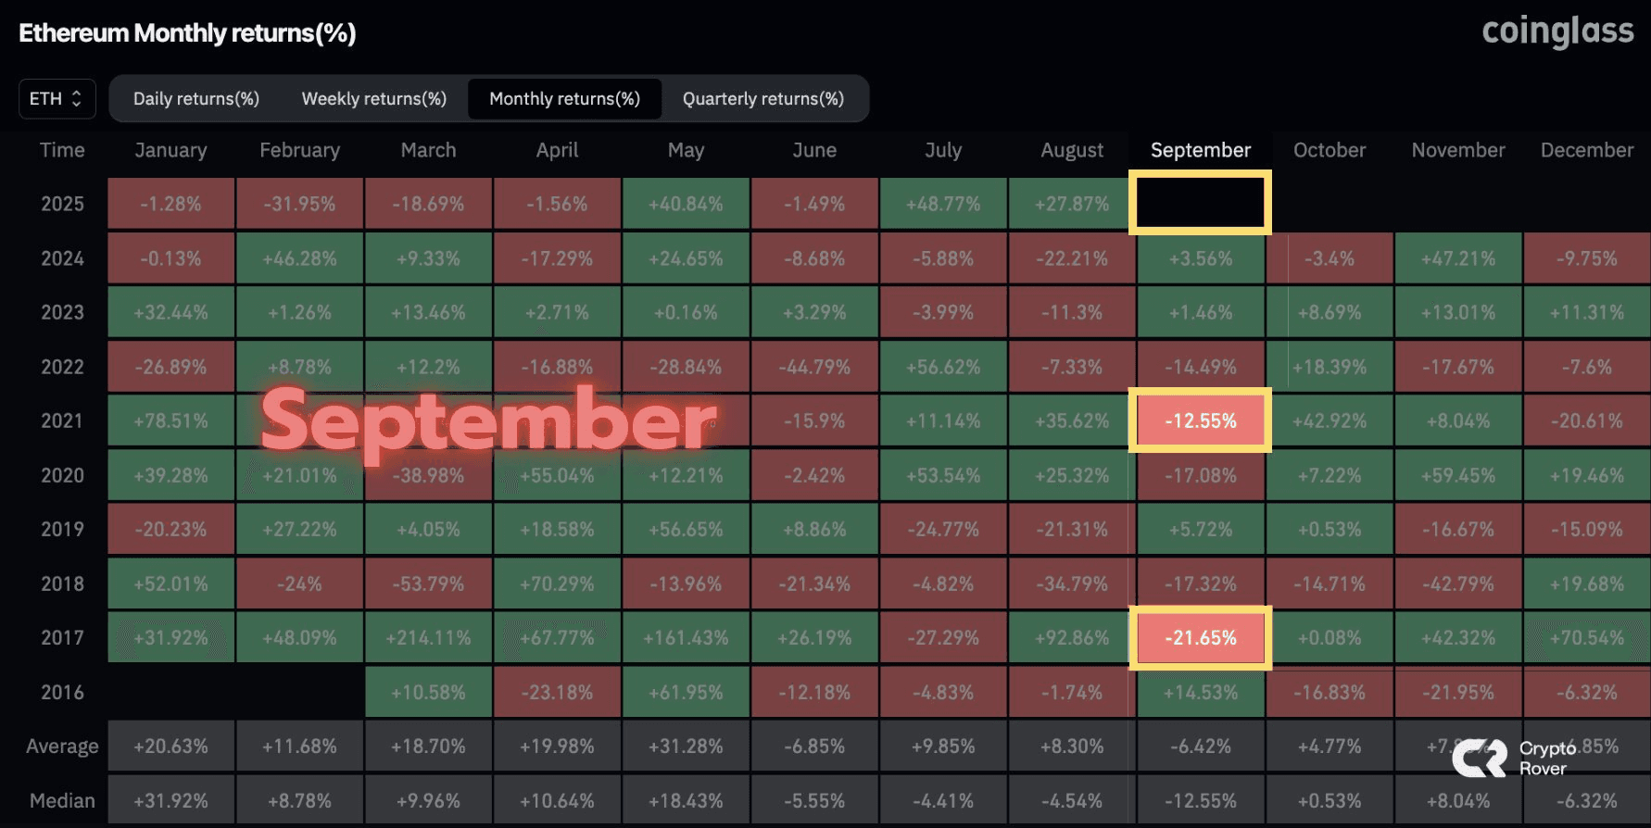Select the Monthly returns(%) tab
Viewport: 1651px width, 828px height.
point(565,99)
